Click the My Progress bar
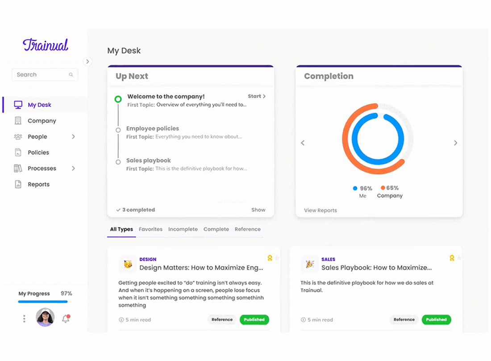The width and height of the screenshot is (491, 361). [45, 302]
